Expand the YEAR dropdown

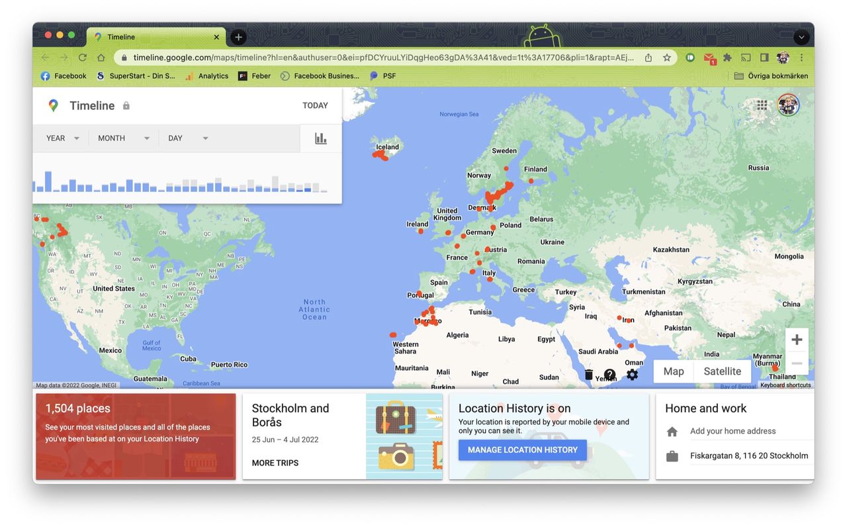coord(62,138)
